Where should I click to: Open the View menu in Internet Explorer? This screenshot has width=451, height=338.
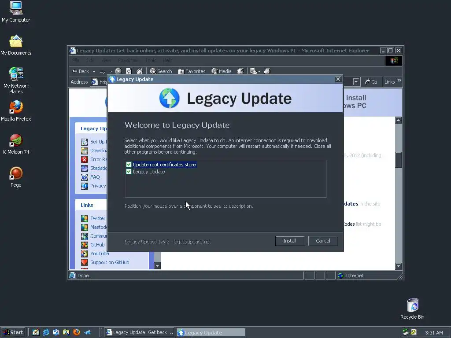coord(106,60)
